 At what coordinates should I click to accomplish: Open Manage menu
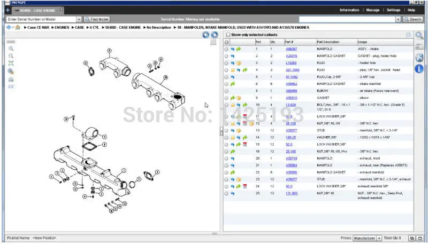373,10
